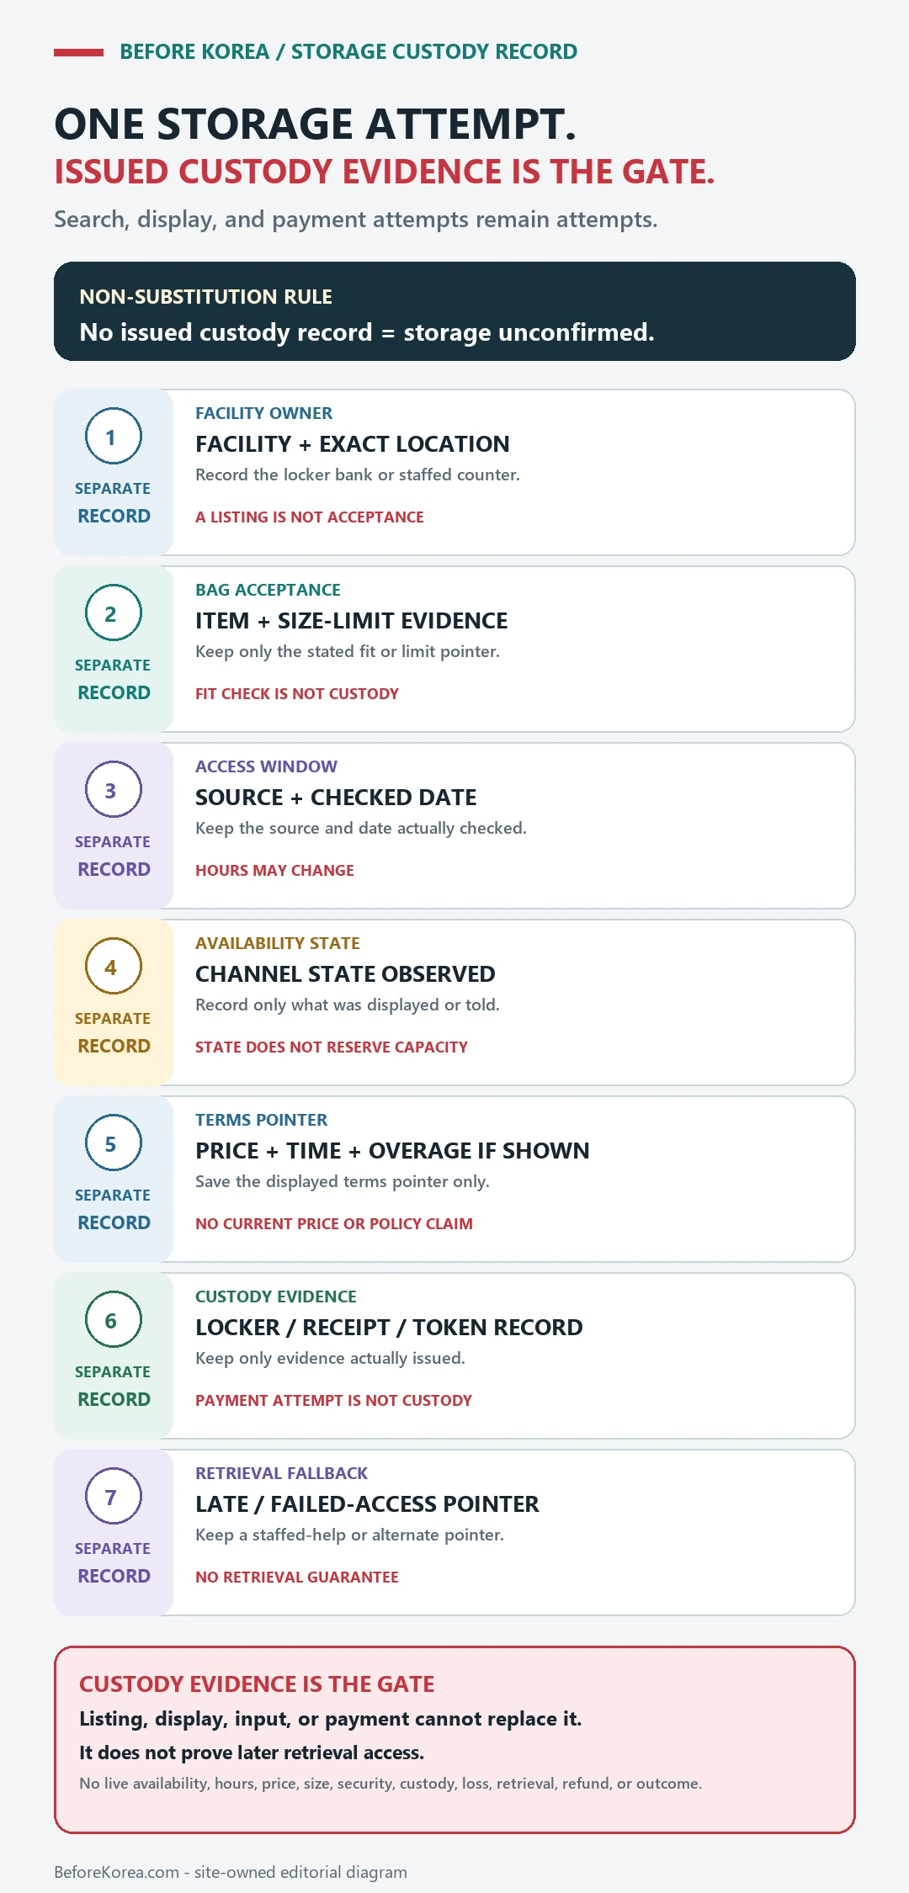Click the Source + Checked Date heading

tap(336, 798)
